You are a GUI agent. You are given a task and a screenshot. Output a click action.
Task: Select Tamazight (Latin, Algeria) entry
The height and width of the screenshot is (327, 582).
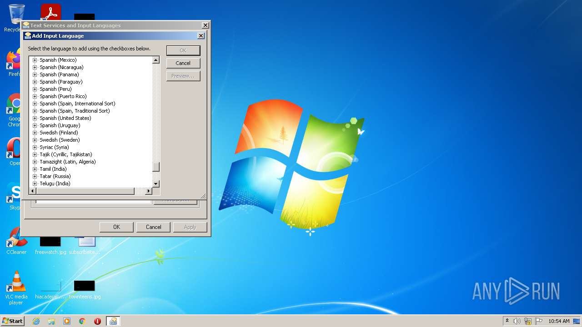67,162
